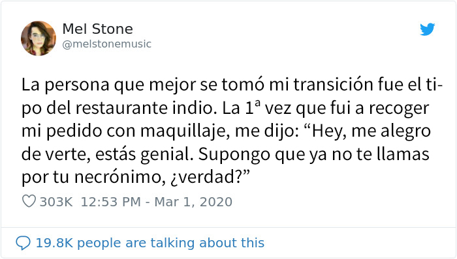
Task: Click the 303K likes count
Action: (x=56, y=202)
